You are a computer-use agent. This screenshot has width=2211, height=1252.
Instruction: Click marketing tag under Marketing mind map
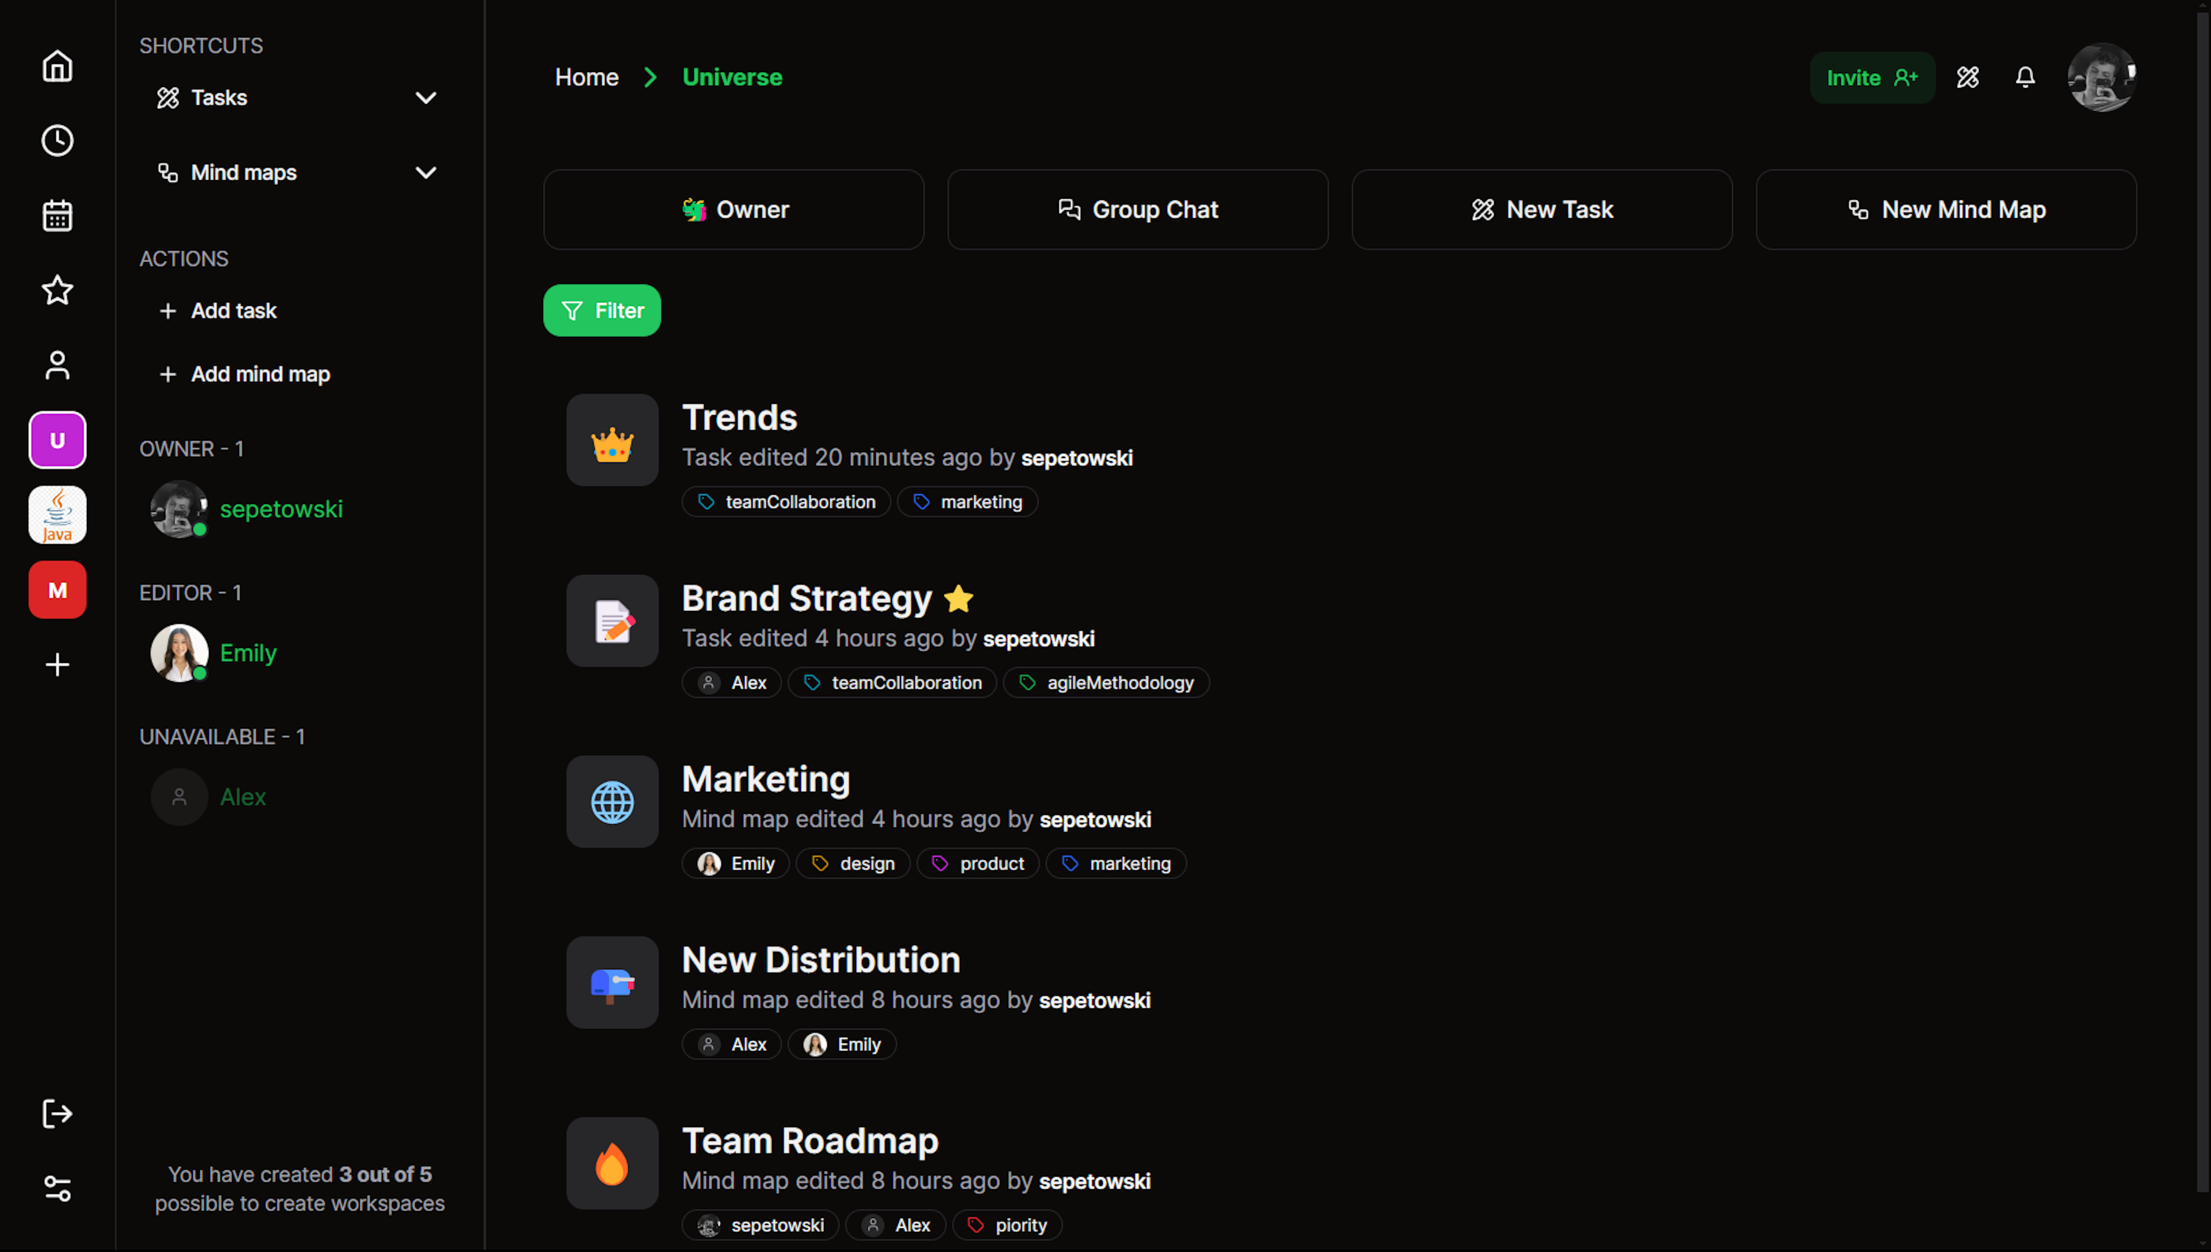tap(1116, 863)
